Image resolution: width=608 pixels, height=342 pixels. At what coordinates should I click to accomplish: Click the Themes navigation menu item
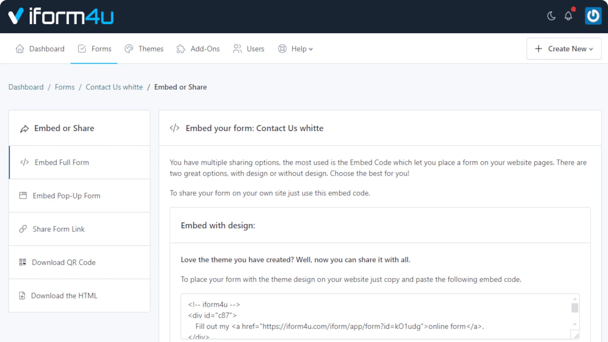151,49
